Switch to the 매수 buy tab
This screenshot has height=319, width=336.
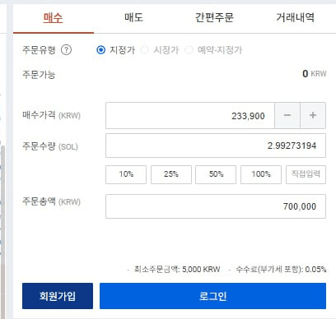(54, 18)
